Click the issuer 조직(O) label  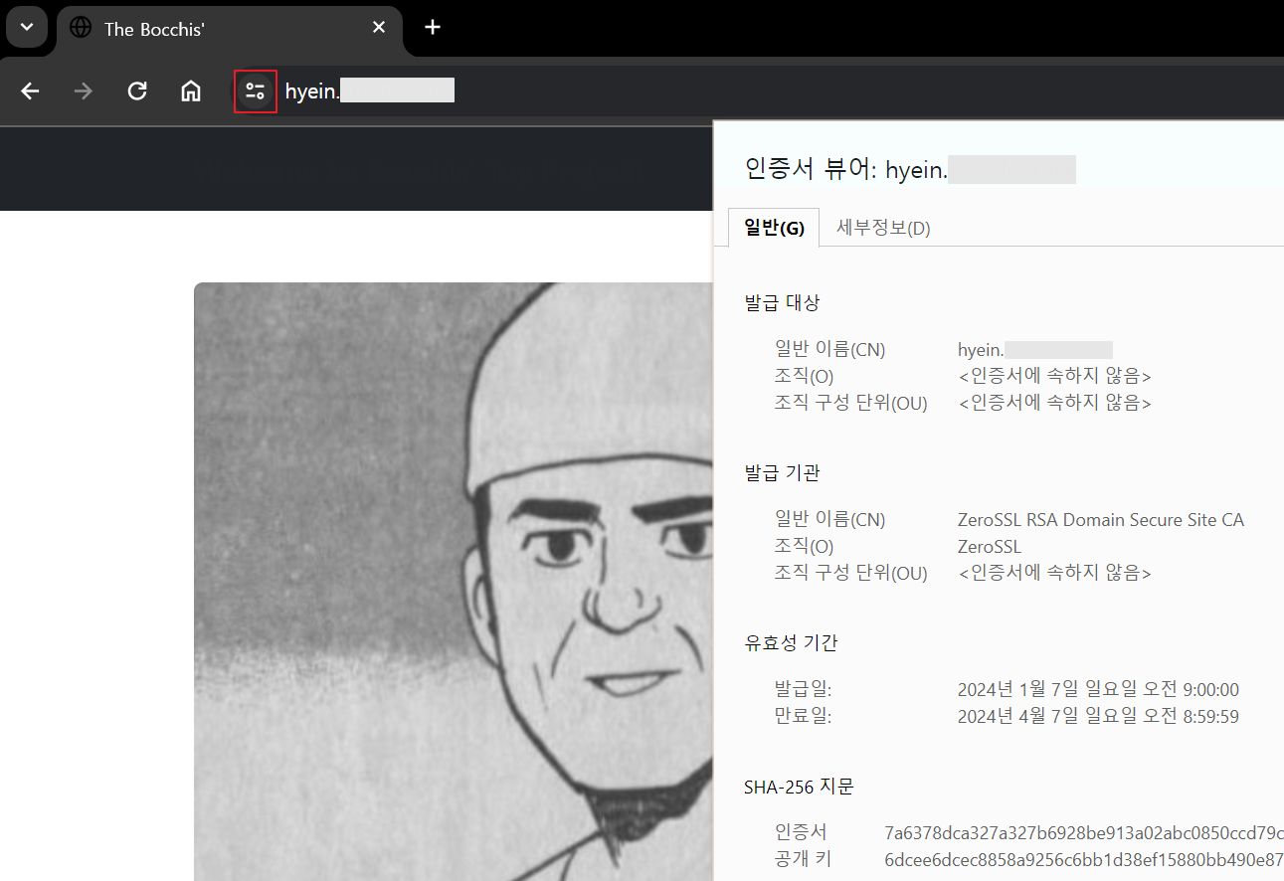(804, 547)
